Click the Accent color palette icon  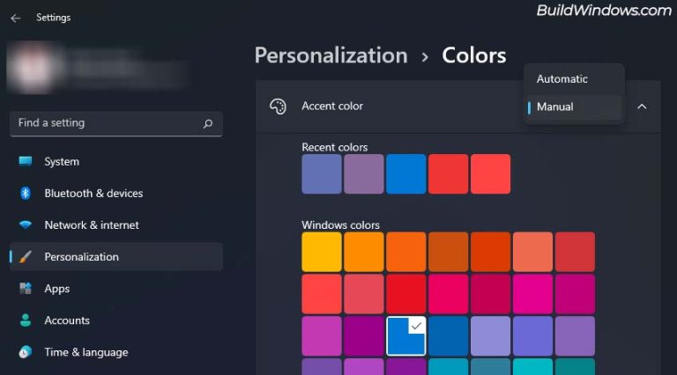coord(278,107)
